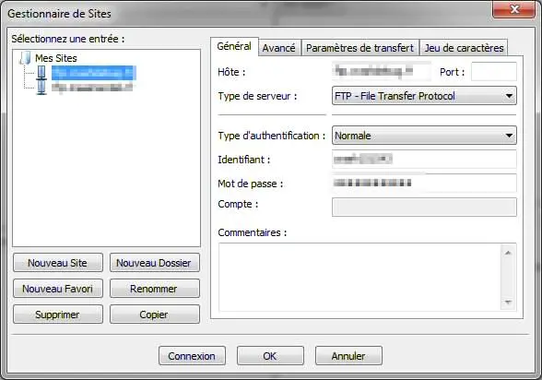Screen dimensions: 542x380
Task: Click the Annuler button
Action: [x=348, y=356]
